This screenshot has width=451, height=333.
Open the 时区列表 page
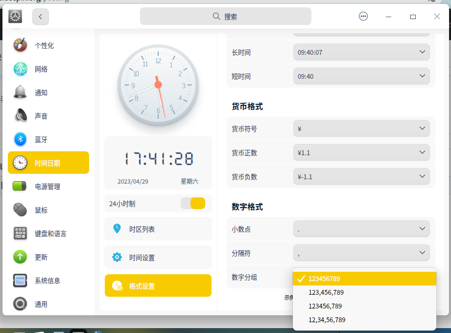point(158,229)
